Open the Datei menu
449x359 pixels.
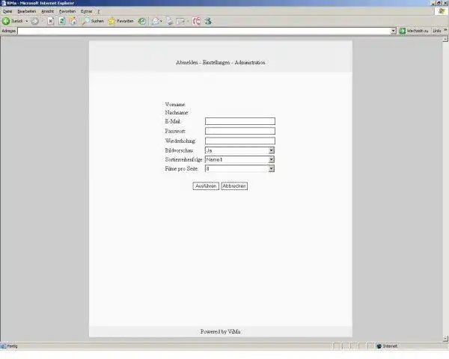(7, 11)
